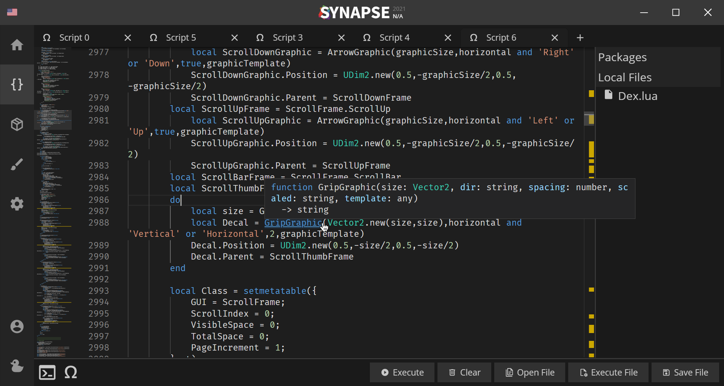Viewport: 724px width, 386px height.
Task: Click the omega icon in bottom bar
Action: (x=71, y=373)
